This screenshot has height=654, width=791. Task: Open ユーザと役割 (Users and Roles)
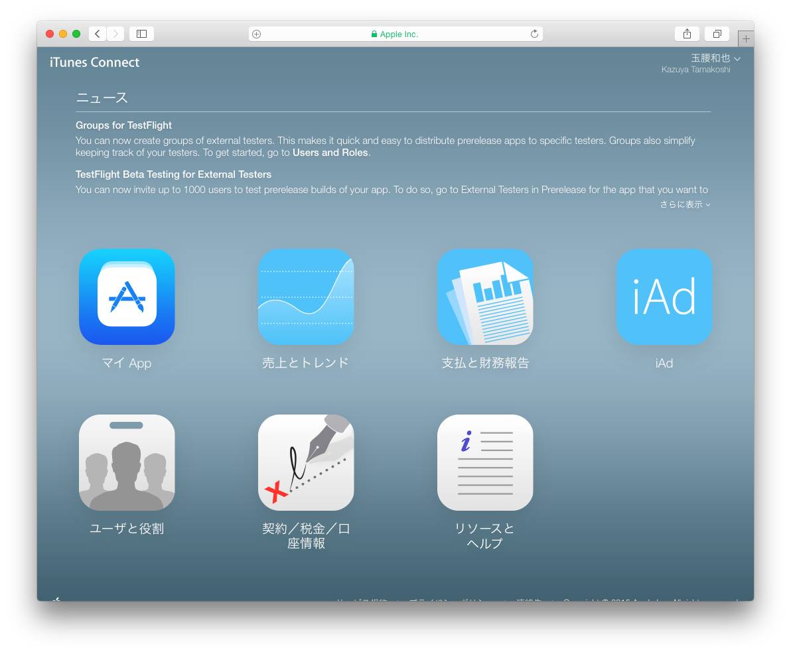(x=127, y=462)
